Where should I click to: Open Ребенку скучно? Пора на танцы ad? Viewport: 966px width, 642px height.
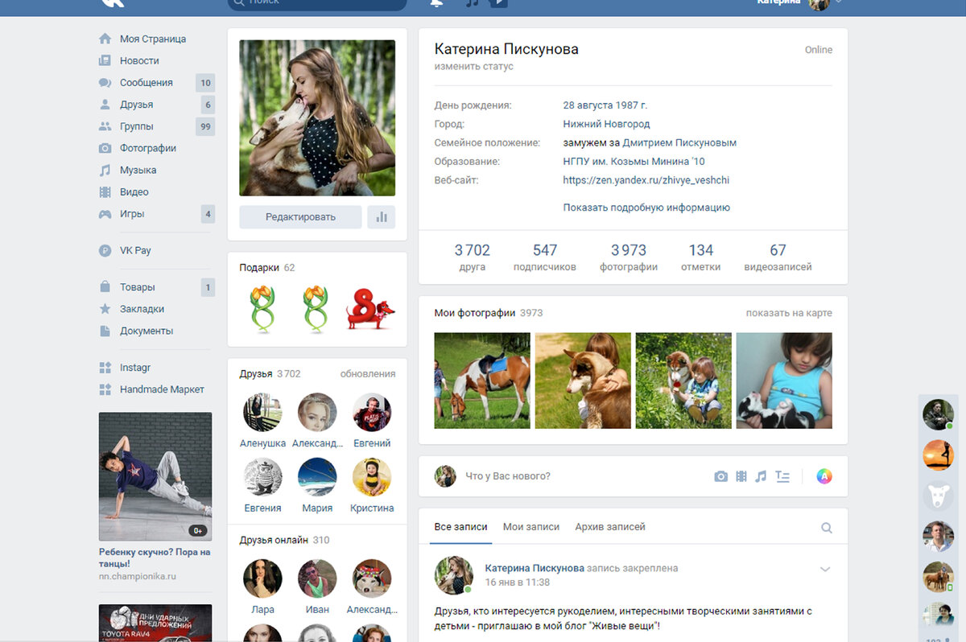155,558
